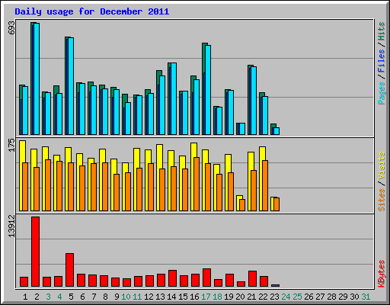
Task: Click the red KBytes bar for day 5
Action: pyautogui.click(x=69, y=270)
